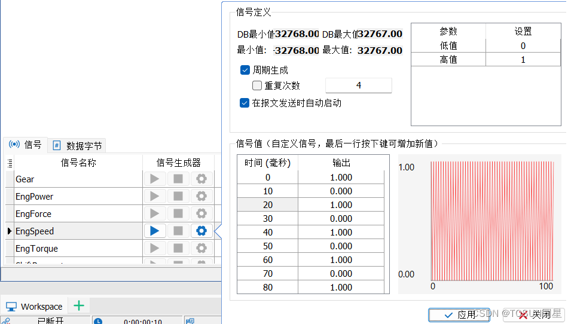This screenshot has width=571, height=324.
Task: Click the 重复次数 value field showing 4
Action: click(x=359, y=85)
